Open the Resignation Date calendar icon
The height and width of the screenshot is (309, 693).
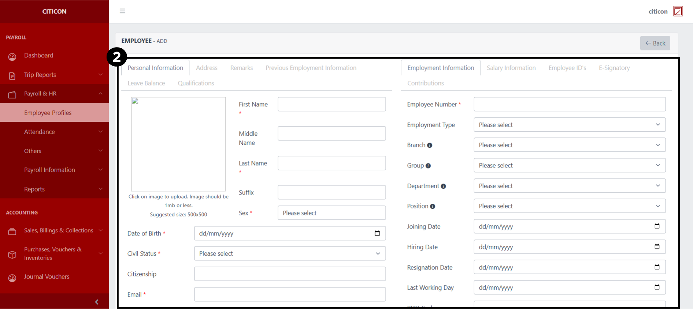[657, 267]
